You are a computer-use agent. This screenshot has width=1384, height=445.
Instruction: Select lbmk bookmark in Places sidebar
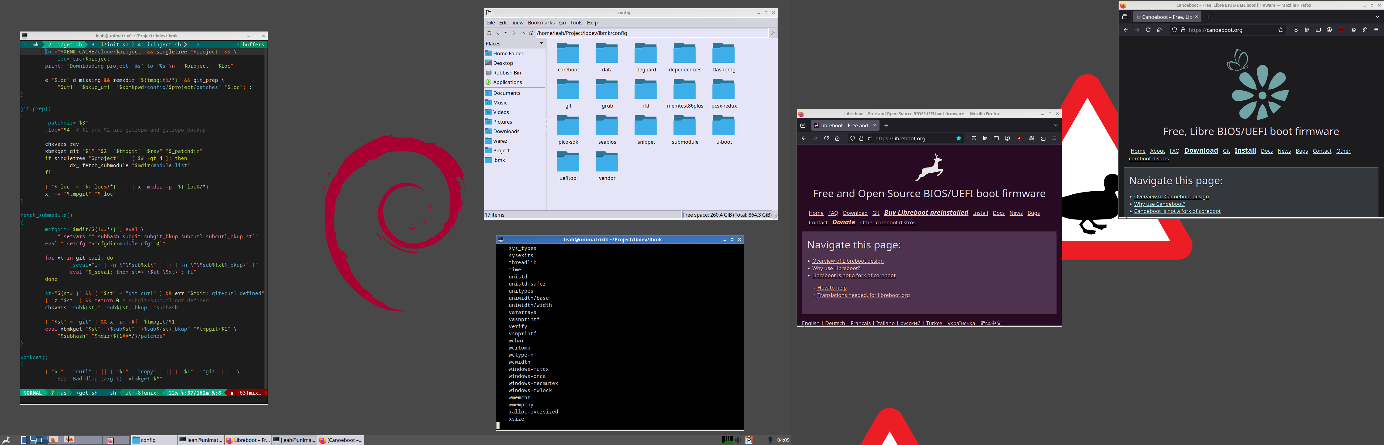(499, 160)
